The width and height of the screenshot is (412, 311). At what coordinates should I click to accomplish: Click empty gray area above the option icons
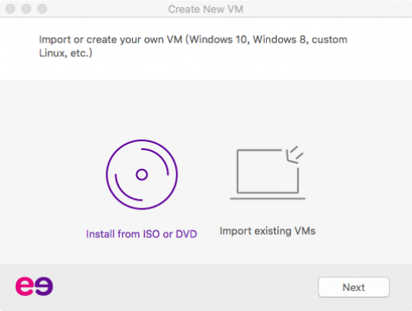click(x=206, y=109)
